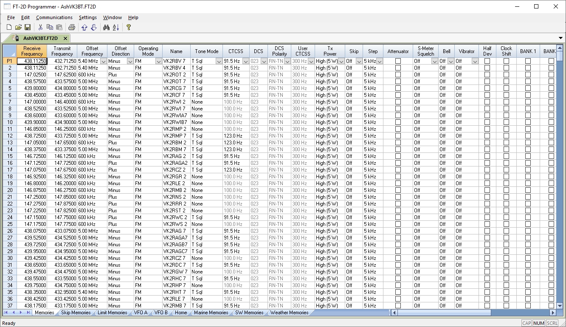
Task: Open the Communications menu
Action: click(x=54, y=17)
